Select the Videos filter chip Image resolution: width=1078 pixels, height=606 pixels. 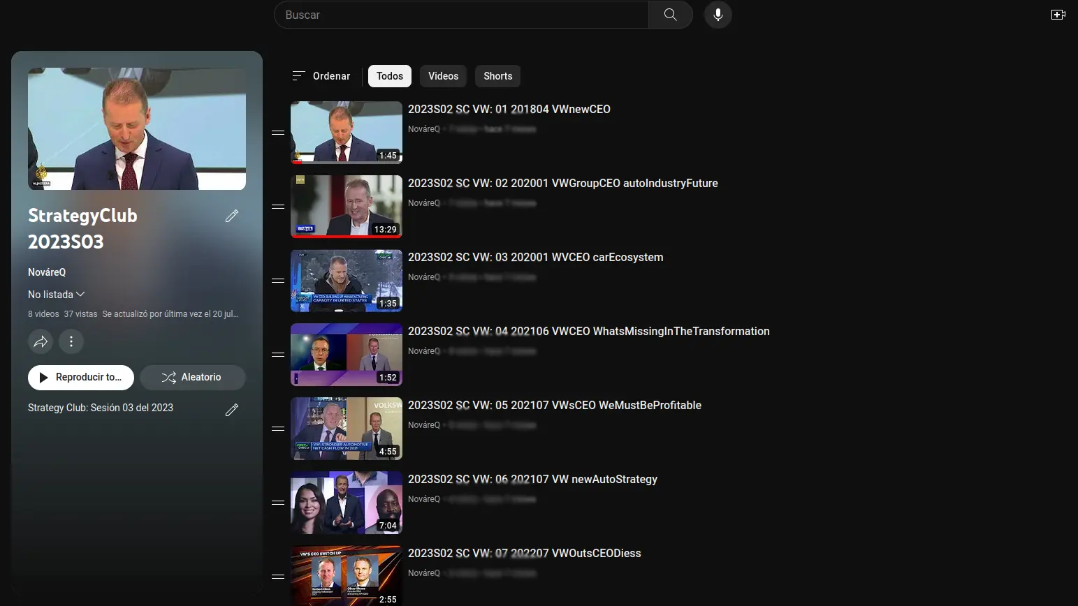point(444,76)
